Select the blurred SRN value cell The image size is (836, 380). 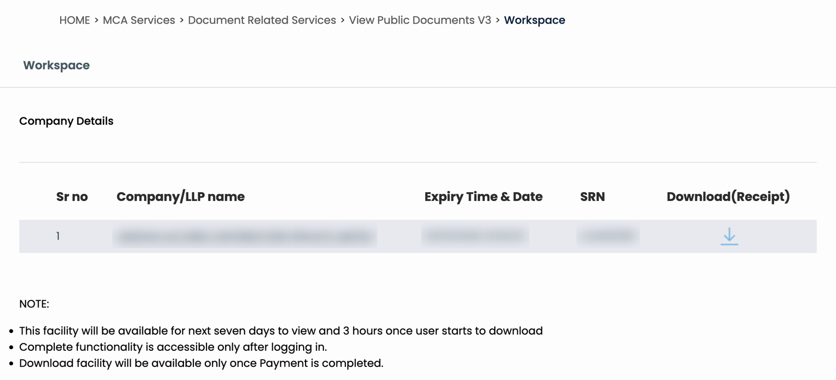(608, 236)
